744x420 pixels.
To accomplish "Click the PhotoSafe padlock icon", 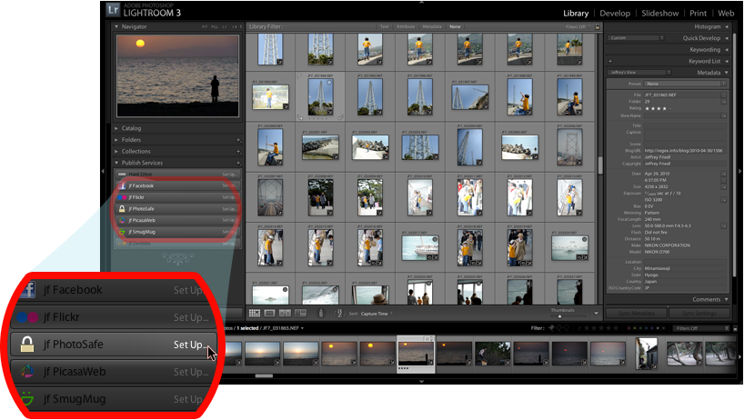I will pos(122,208).
